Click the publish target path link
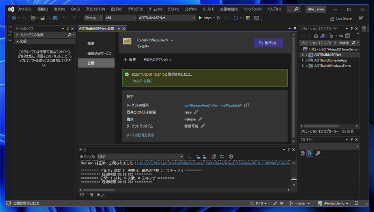Viewport: 374px width, 212px height. (213, 105)
